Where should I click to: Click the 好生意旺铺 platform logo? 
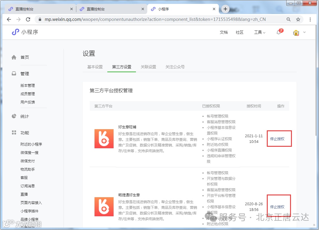pyautogui.click(x=104, y=139)
